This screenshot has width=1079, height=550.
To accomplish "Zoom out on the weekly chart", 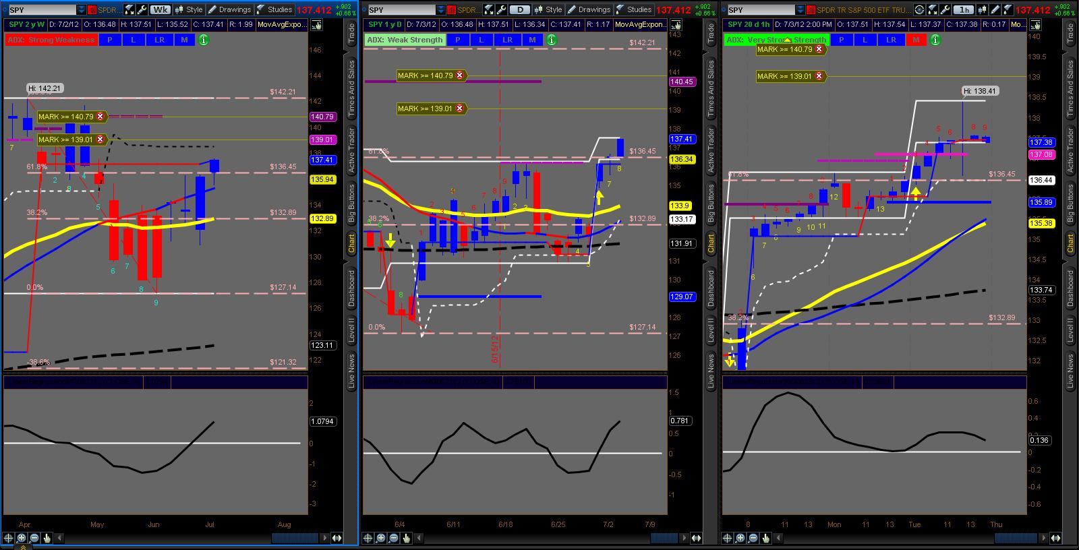I will [34, 538].
